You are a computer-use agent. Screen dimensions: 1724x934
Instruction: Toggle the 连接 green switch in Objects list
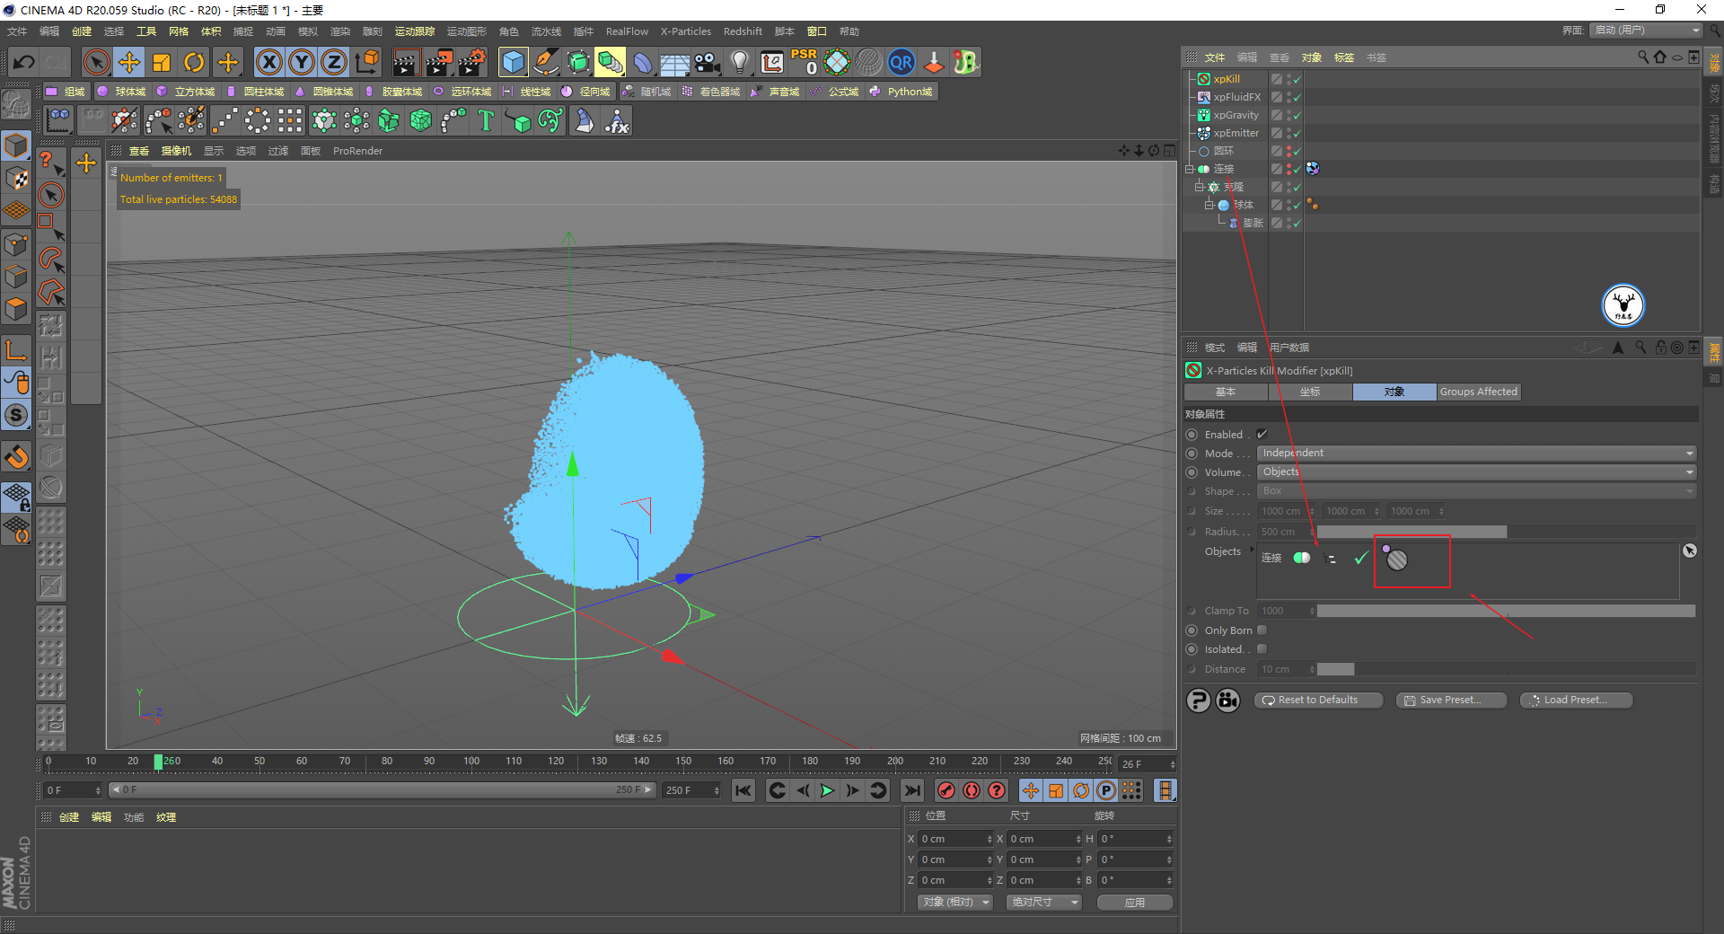(x=1302, y=558)
